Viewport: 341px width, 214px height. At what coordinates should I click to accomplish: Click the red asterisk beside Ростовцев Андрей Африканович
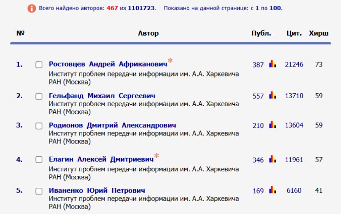pyautogui.click(x=170, y=60)
